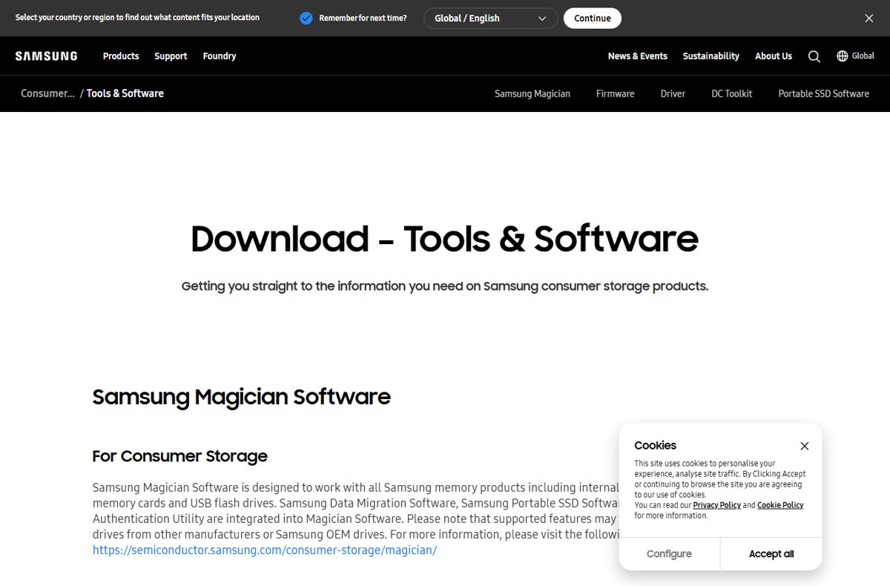Screen dimensions: 890x586
Task: Open the Products menu
Action: point(121,56)
